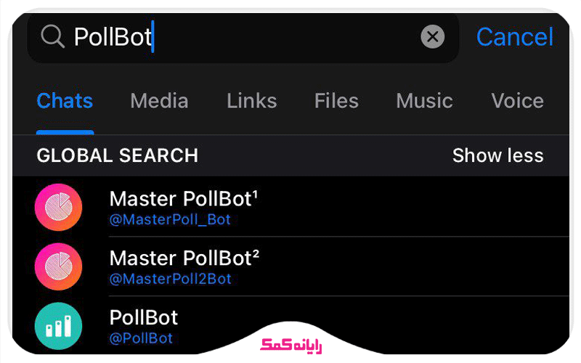Collapse global results with Show less
Screen dimensions: 581x363
497,155
